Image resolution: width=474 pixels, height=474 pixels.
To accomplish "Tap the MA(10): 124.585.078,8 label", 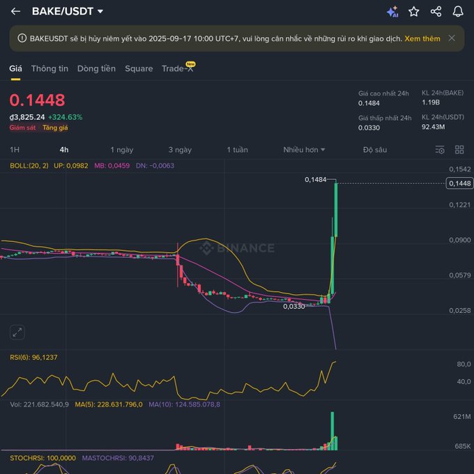I will 185,404.
